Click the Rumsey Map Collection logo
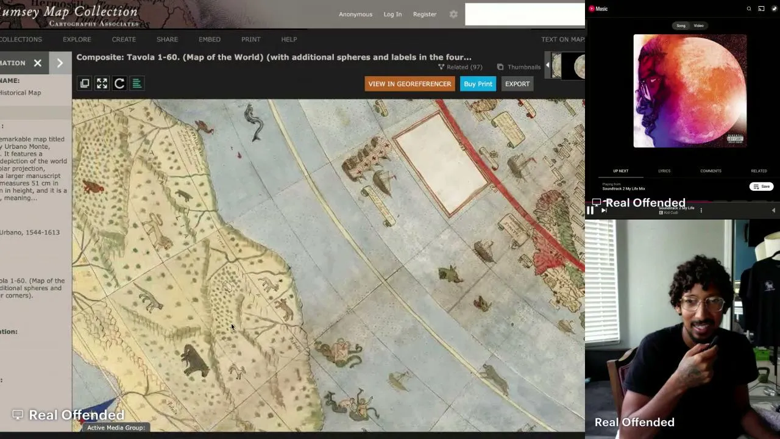 click(x=69, y=15)
